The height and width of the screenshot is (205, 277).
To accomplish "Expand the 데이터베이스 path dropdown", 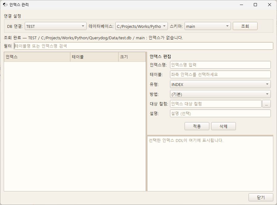I will tap(141, 26).
